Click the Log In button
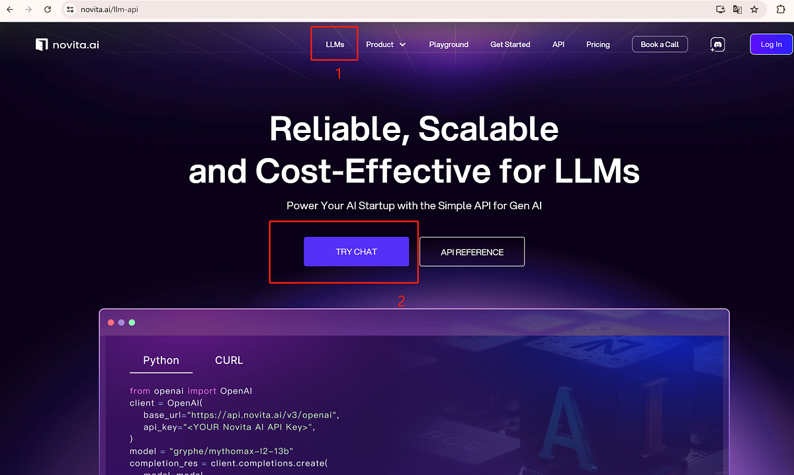 coord(771,44)
